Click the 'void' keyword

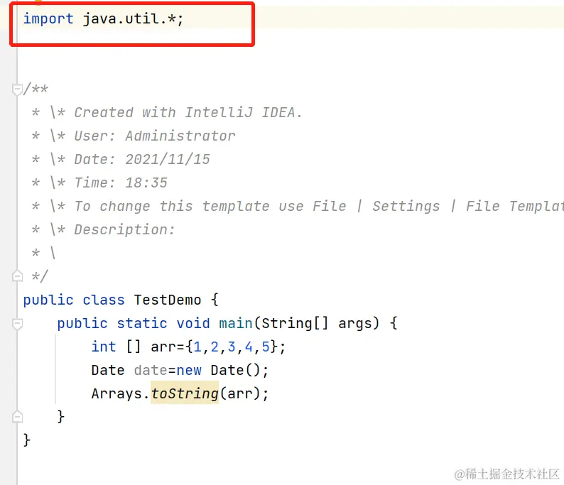coord(192,323)
